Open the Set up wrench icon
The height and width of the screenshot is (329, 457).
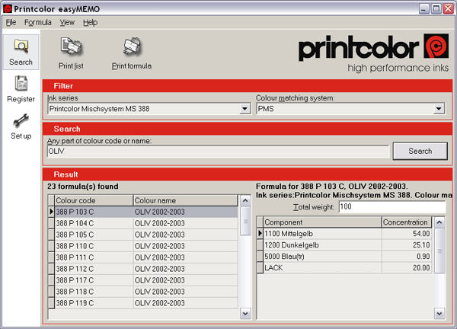[21, 126]
